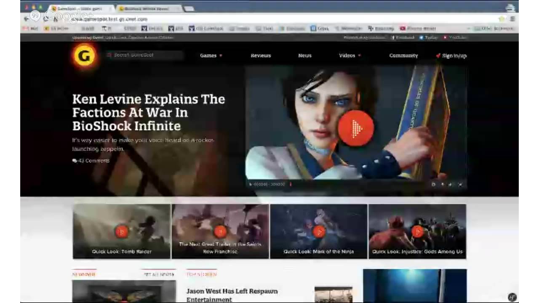Viewport: 539px width, 303px height.
Task: Click the settings icon on the video player
Action: point(433,184)
